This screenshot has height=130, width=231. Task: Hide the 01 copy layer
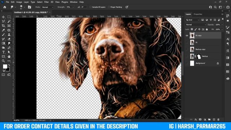click(187, 35)
